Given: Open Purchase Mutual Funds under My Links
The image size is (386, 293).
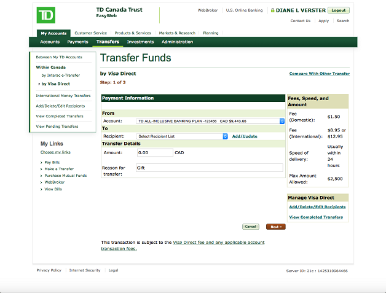Looking at the screenshot, I should pyautogui.click(x=66, y=176).
